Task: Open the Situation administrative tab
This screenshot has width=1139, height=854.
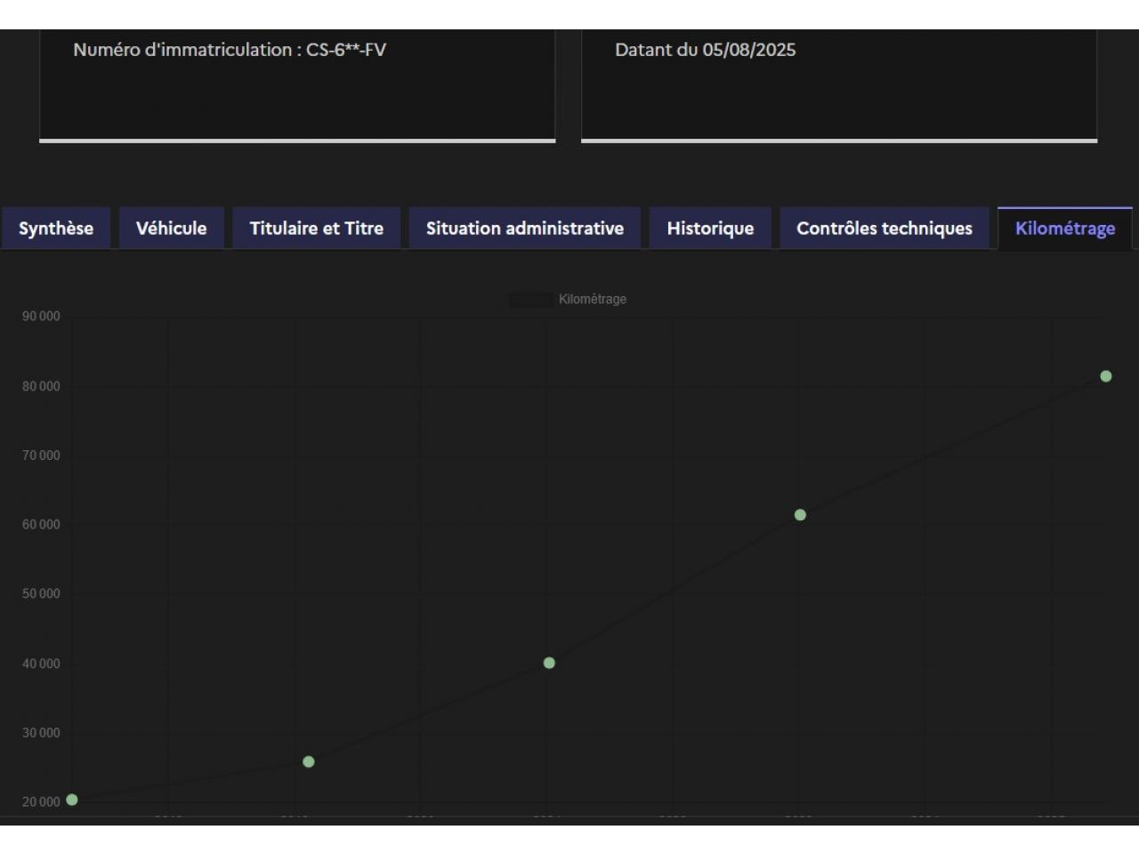Action: [x=524, y=229]
